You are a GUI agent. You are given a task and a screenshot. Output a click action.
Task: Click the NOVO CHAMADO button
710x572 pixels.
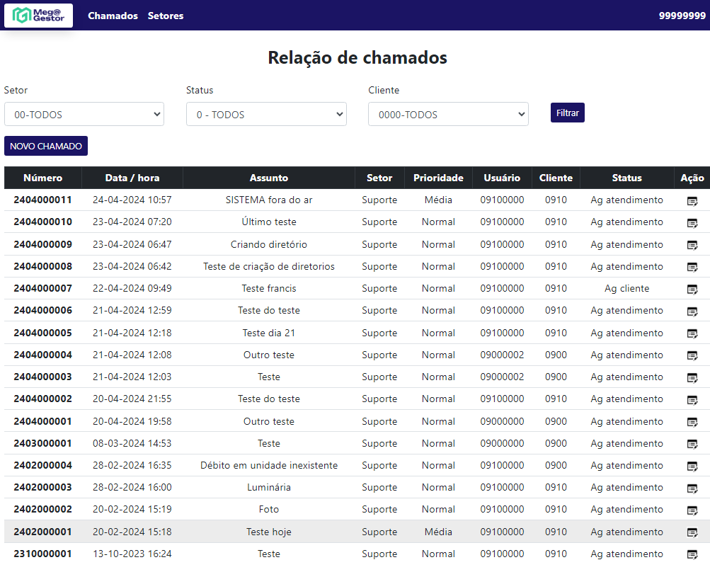tap(46, 147)
